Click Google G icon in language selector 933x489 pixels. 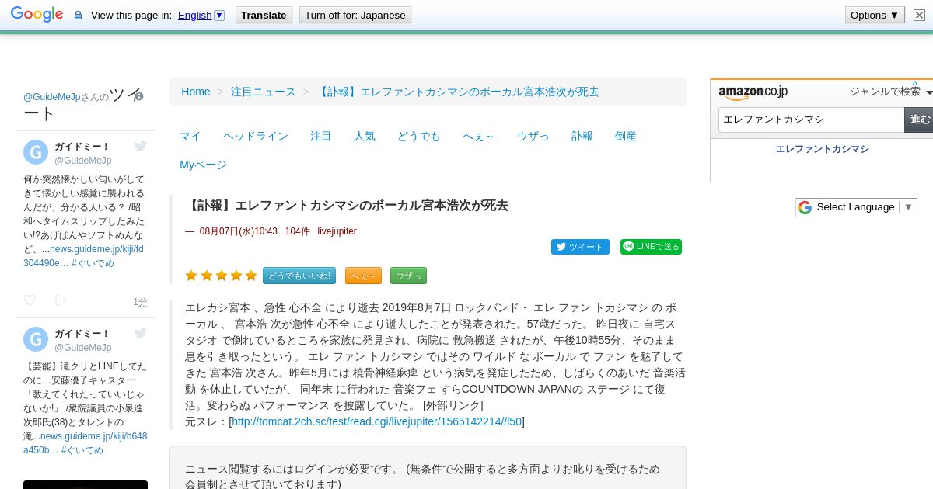click(x=805, y=207)
